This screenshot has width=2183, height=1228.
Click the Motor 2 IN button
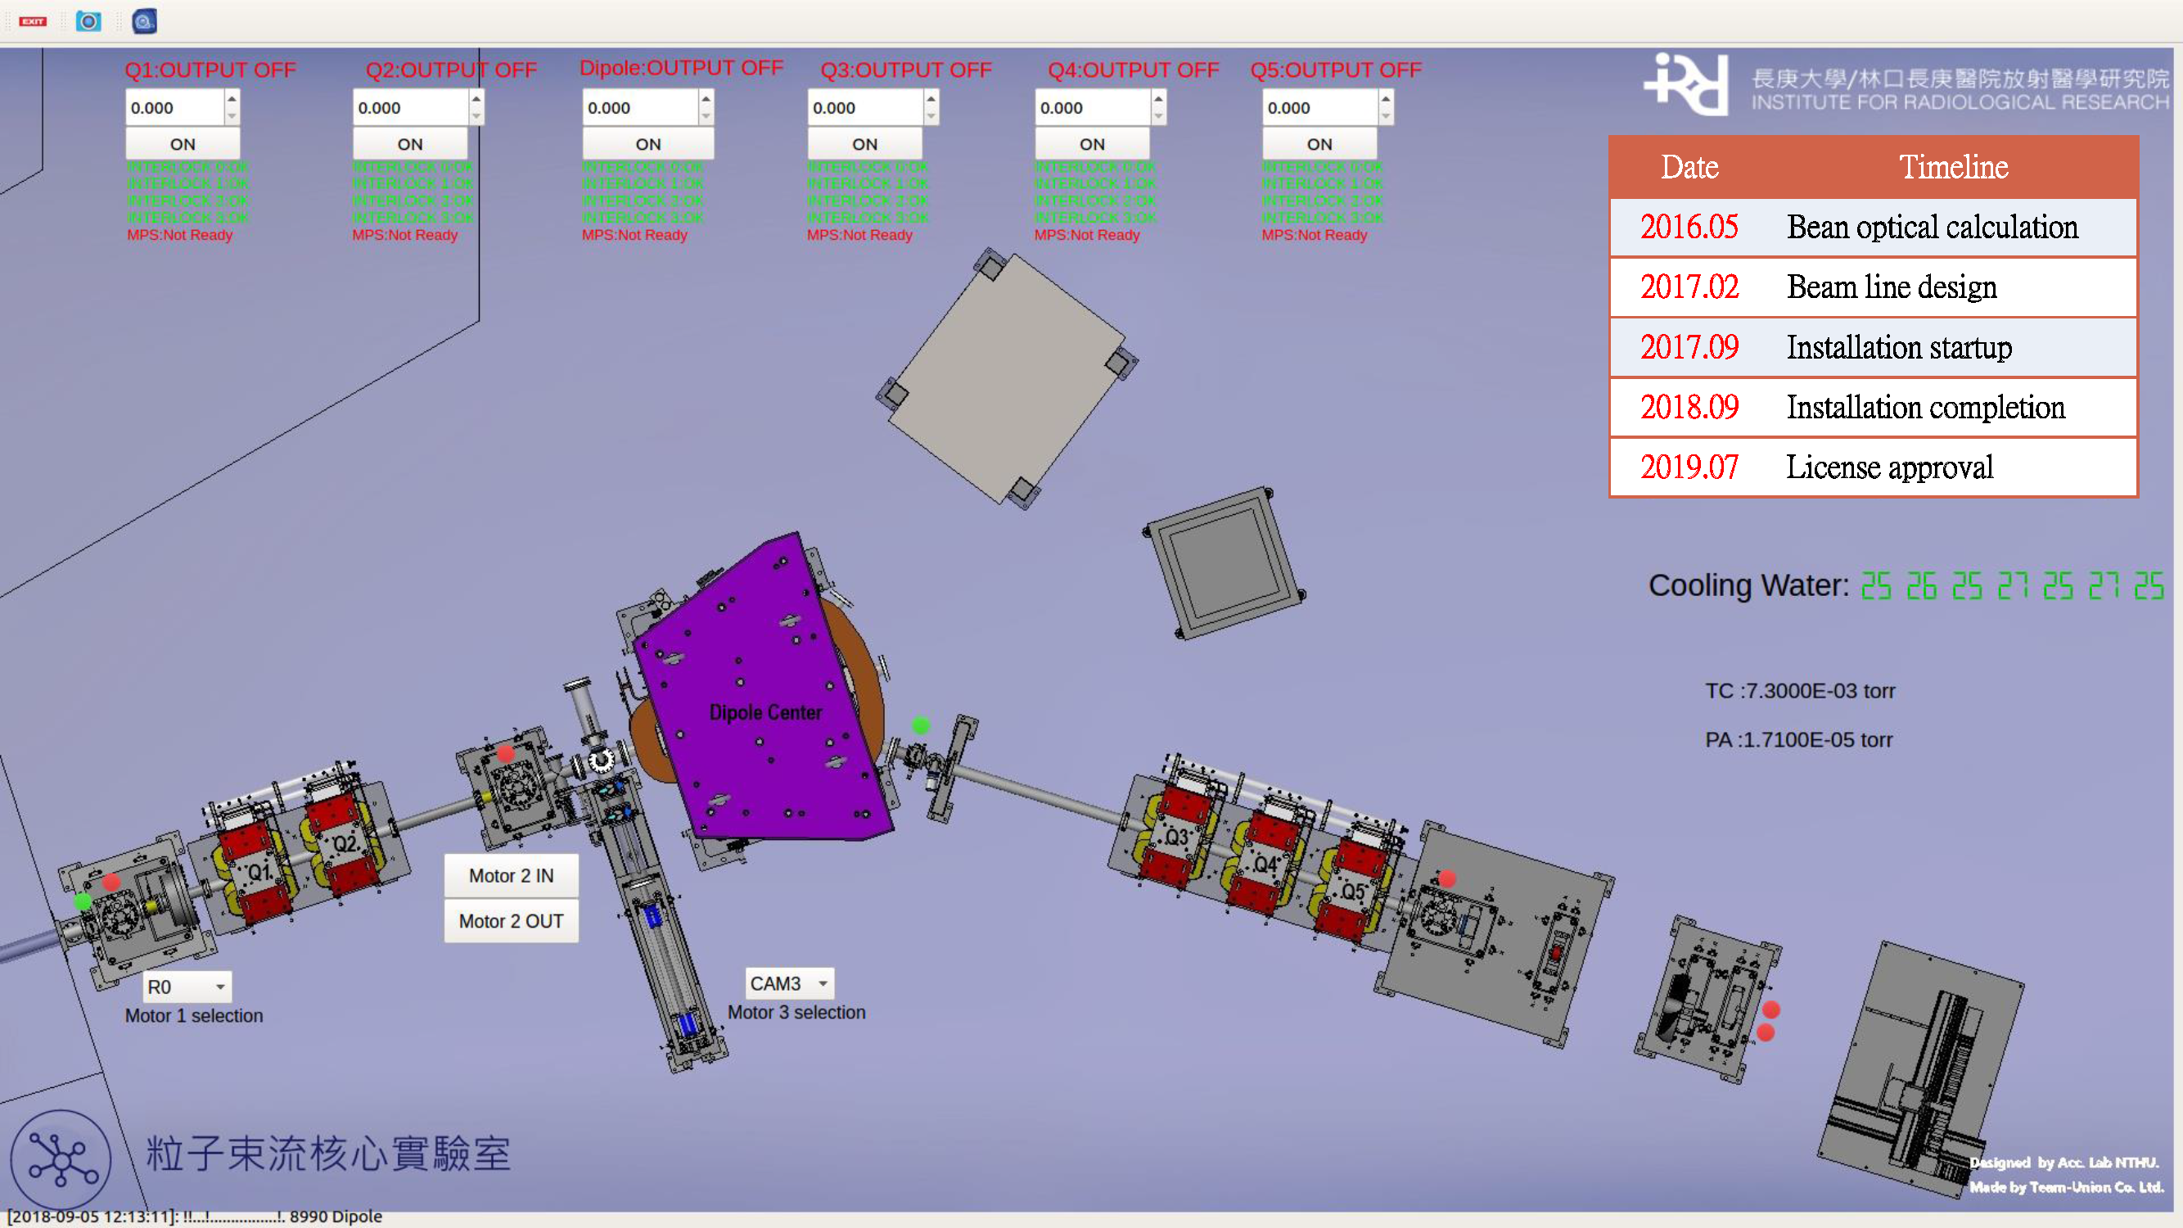click(x=511, y=875)
